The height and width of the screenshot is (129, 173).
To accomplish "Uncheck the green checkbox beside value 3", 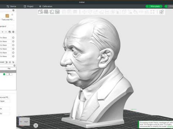I will tap(4, 74).
